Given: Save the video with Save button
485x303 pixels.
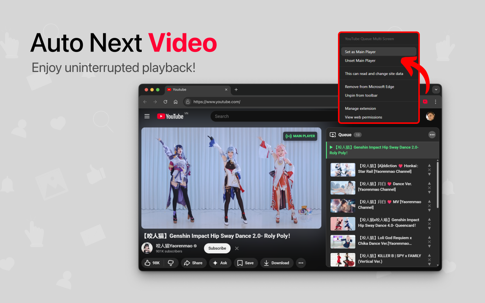Looking at the screenshot, I should click(246, 263).
